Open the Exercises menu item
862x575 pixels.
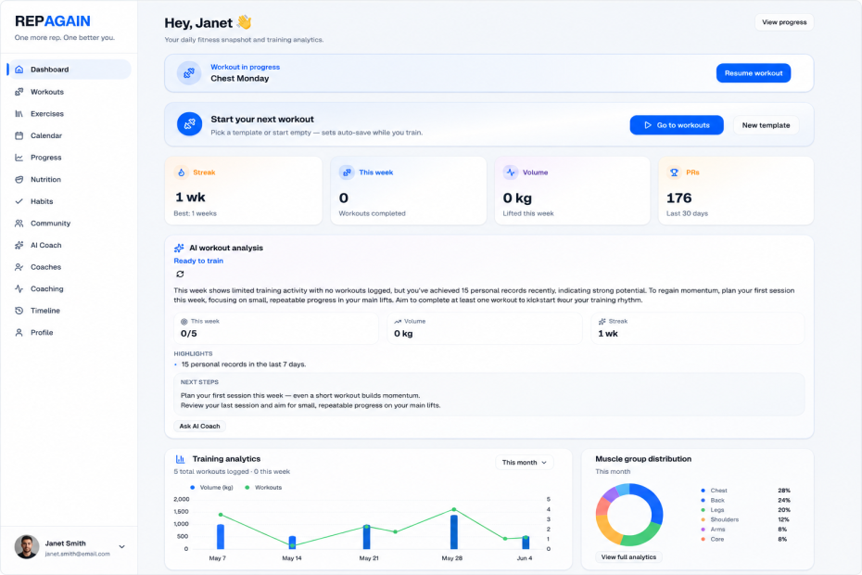[70, 114]
